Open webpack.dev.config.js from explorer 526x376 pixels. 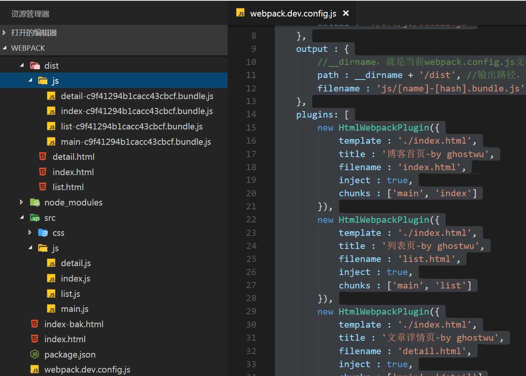coord(87,369)
